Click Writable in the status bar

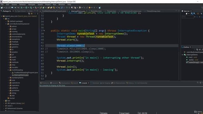pos(104,113)
